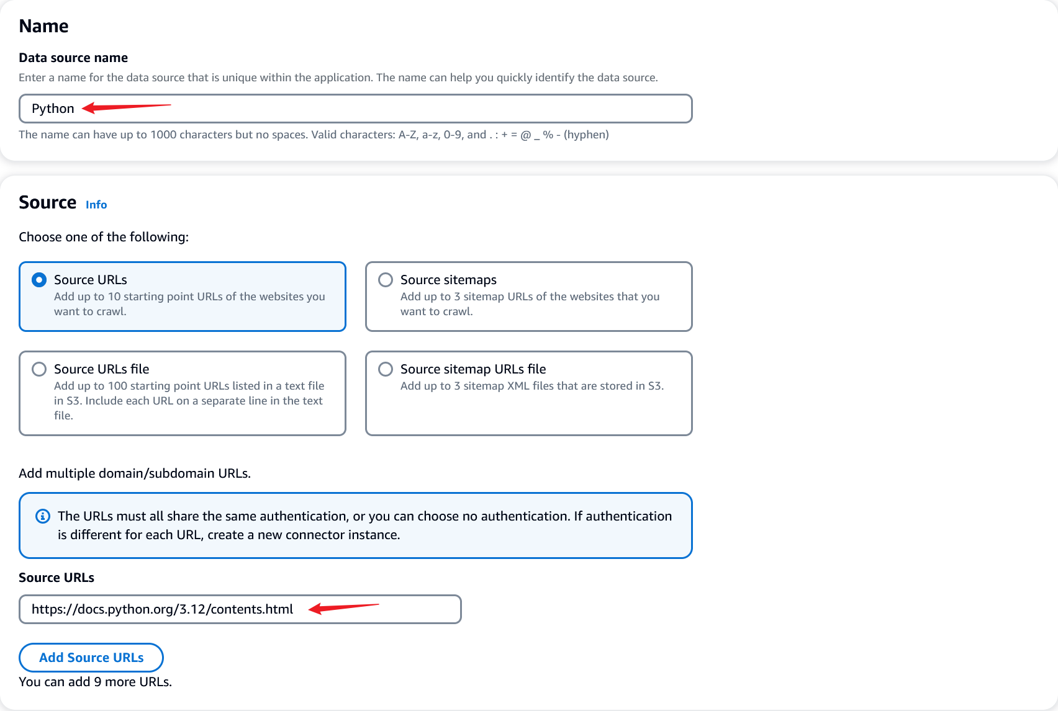
Task: Click the Name section heading
Action: 43,26
